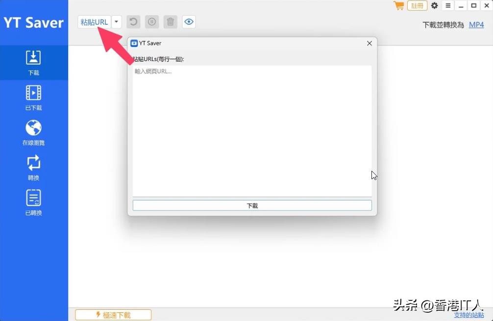Viewport: 493px width, 321px height.
Task: Click the shopping cart purchase icon
Action: (399, 6)
